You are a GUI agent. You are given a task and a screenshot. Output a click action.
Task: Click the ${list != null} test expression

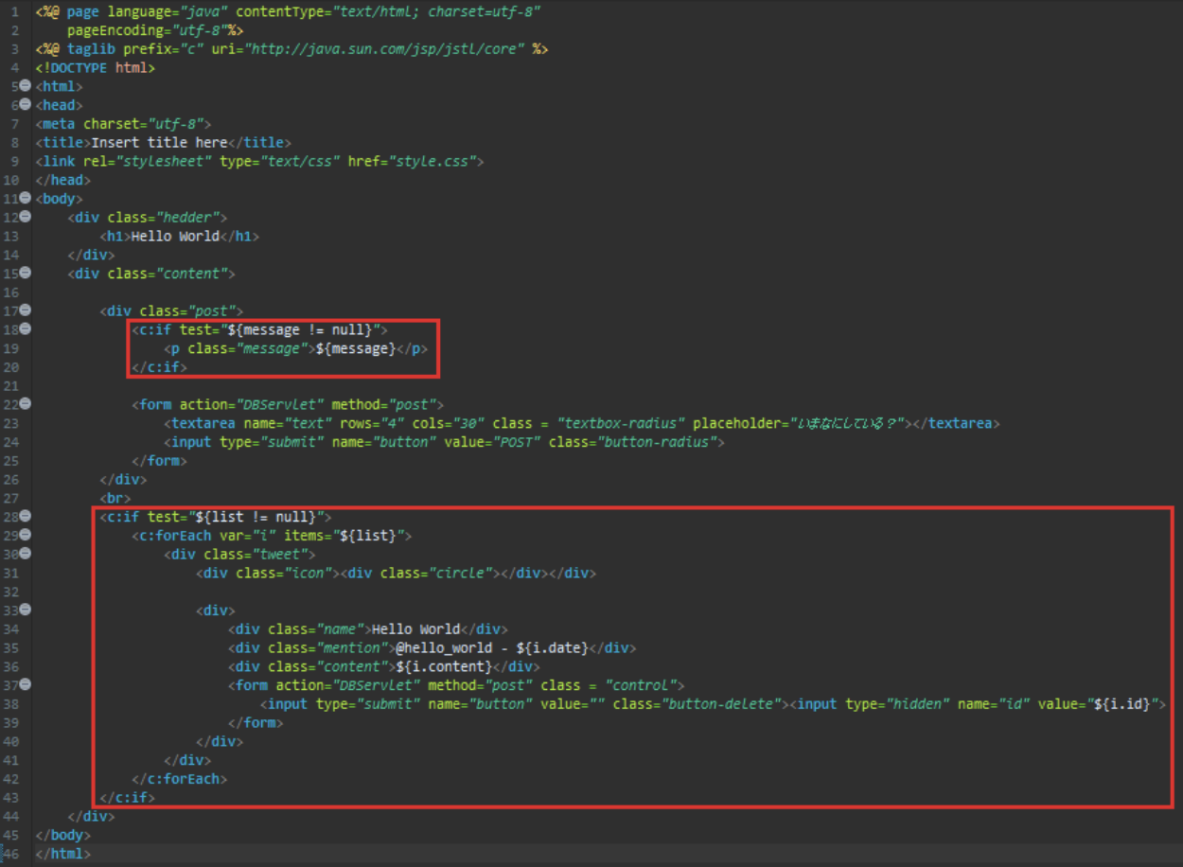coord(256,517)
